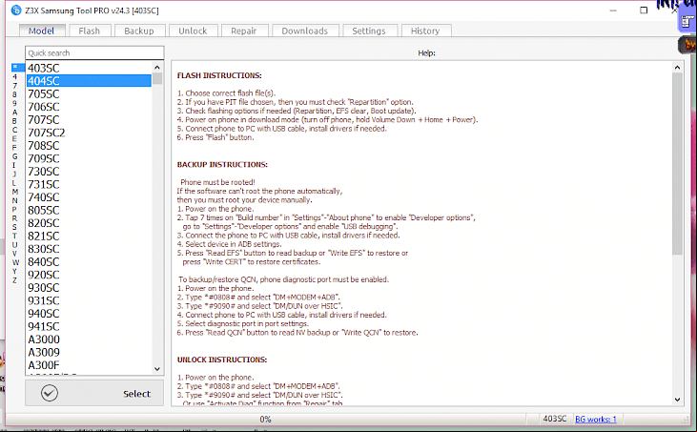The image size is (697, 432).
Task: Jump to models starting with 9
Action: [x=14, y=103]
